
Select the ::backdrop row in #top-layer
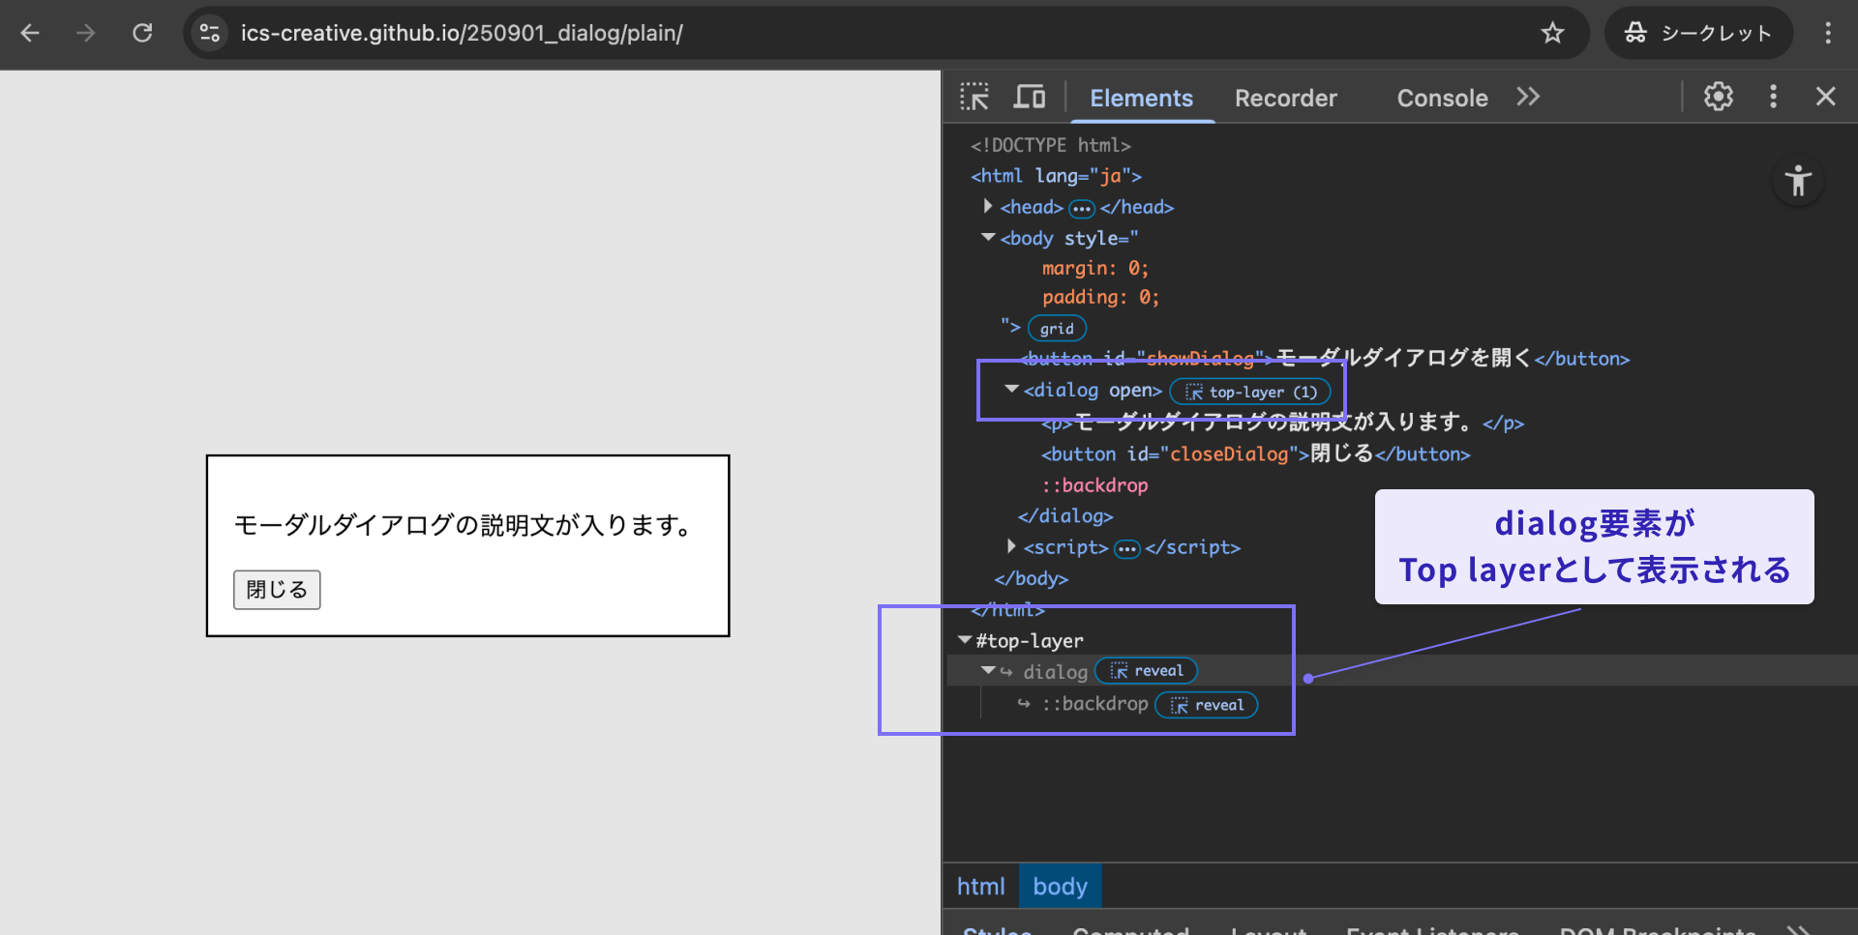[1094, 704]
